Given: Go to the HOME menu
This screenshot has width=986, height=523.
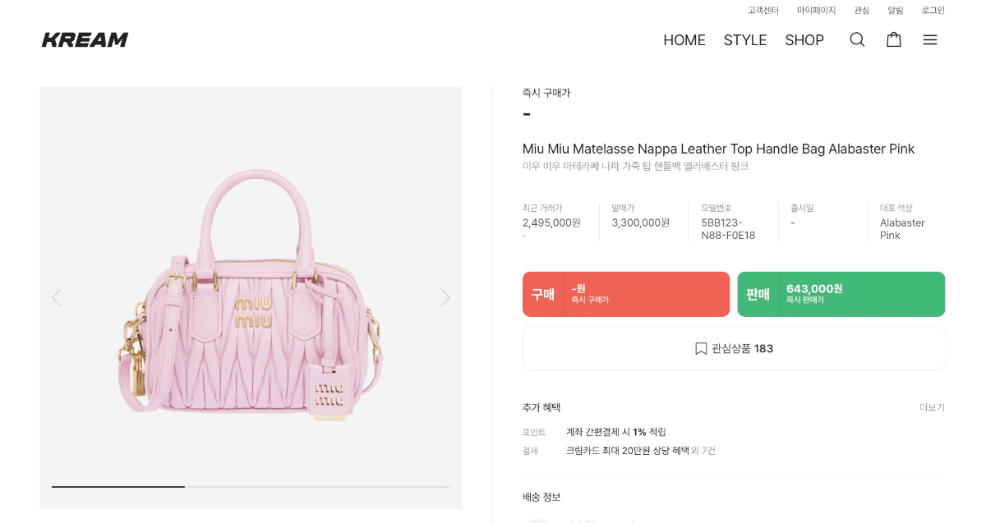Looking at the screenshot, I should 684,40.
